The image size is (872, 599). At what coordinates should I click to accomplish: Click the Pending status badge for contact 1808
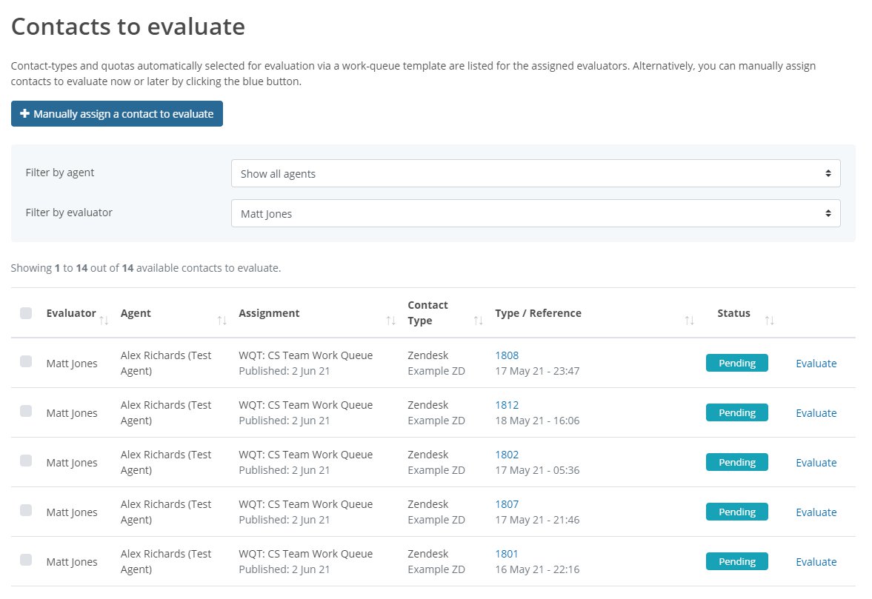(x=736, y=363)
